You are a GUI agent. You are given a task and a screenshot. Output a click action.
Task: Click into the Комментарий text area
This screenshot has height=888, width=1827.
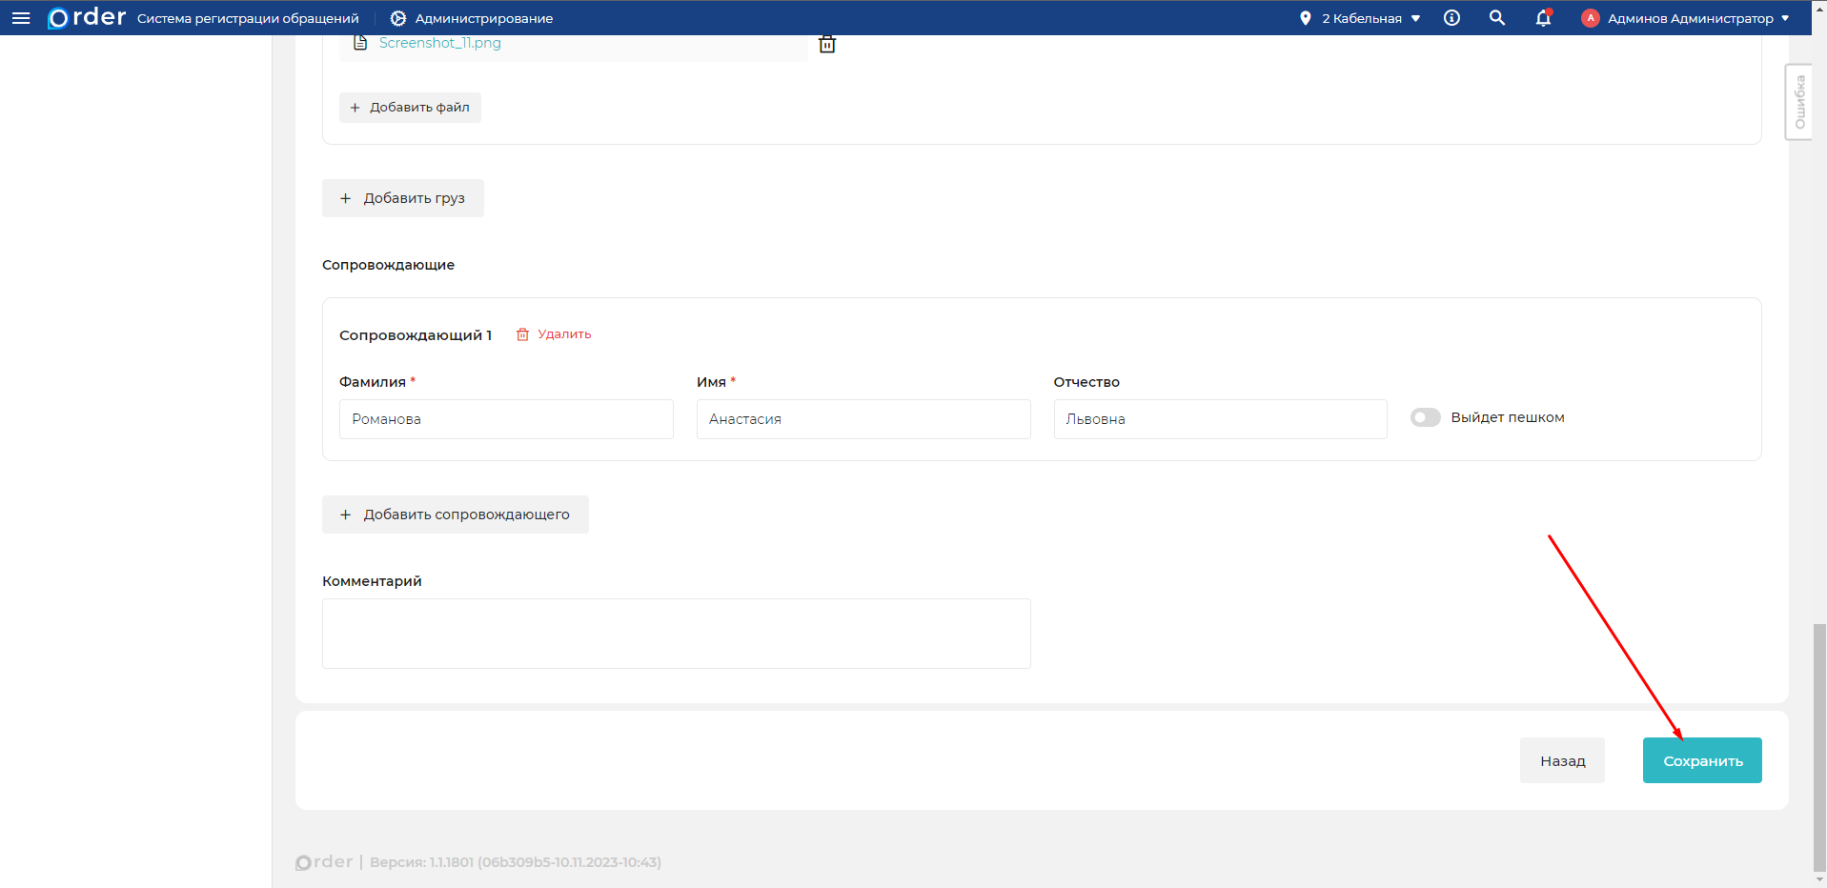(676, 634)
